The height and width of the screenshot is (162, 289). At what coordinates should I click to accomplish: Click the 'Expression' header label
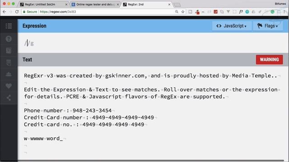[x=34, y=26]
